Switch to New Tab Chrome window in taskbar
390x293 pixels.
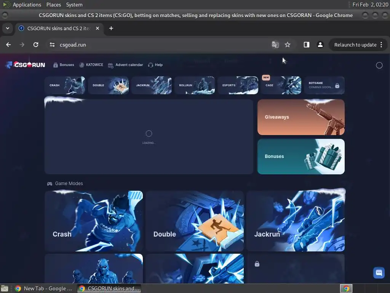[43, 288]
